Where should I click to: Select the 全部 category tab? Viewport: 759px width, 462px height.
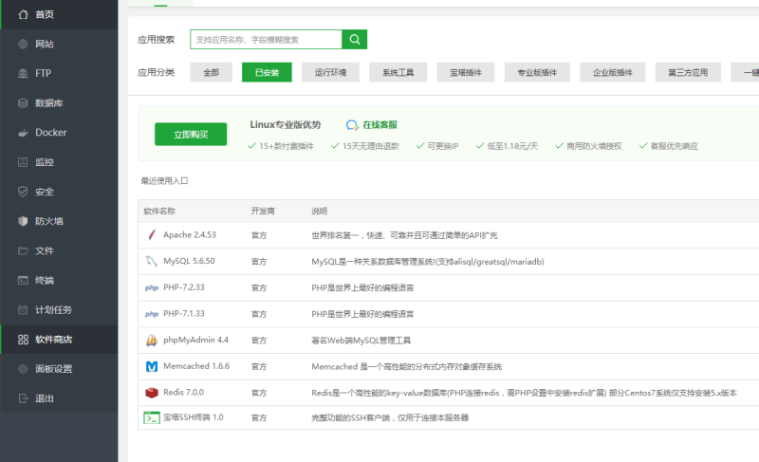pos(211,72)
